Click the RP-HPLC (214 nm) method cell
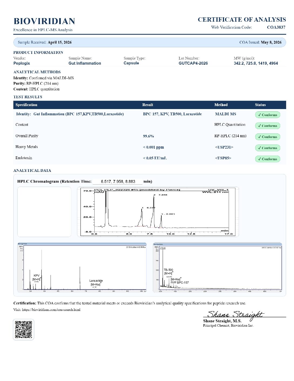Screen dimensions: 294x381 pos(230,136)
